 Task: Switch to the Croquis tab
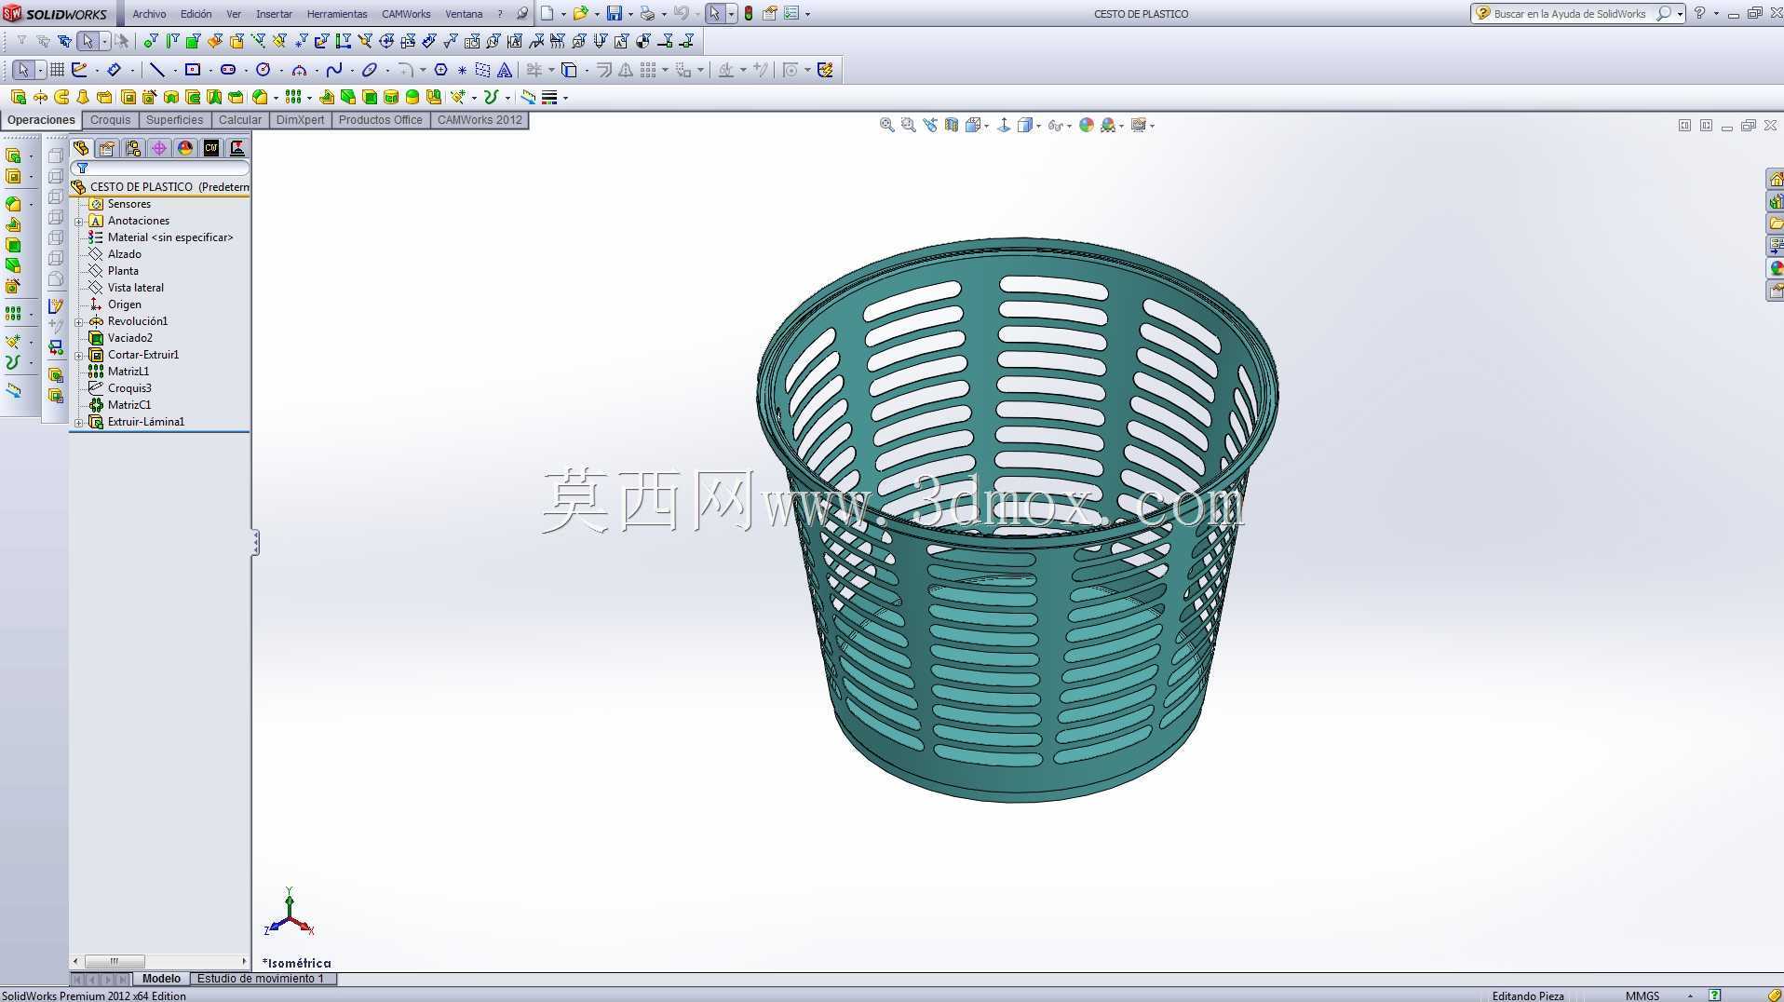tap(110, 120)
